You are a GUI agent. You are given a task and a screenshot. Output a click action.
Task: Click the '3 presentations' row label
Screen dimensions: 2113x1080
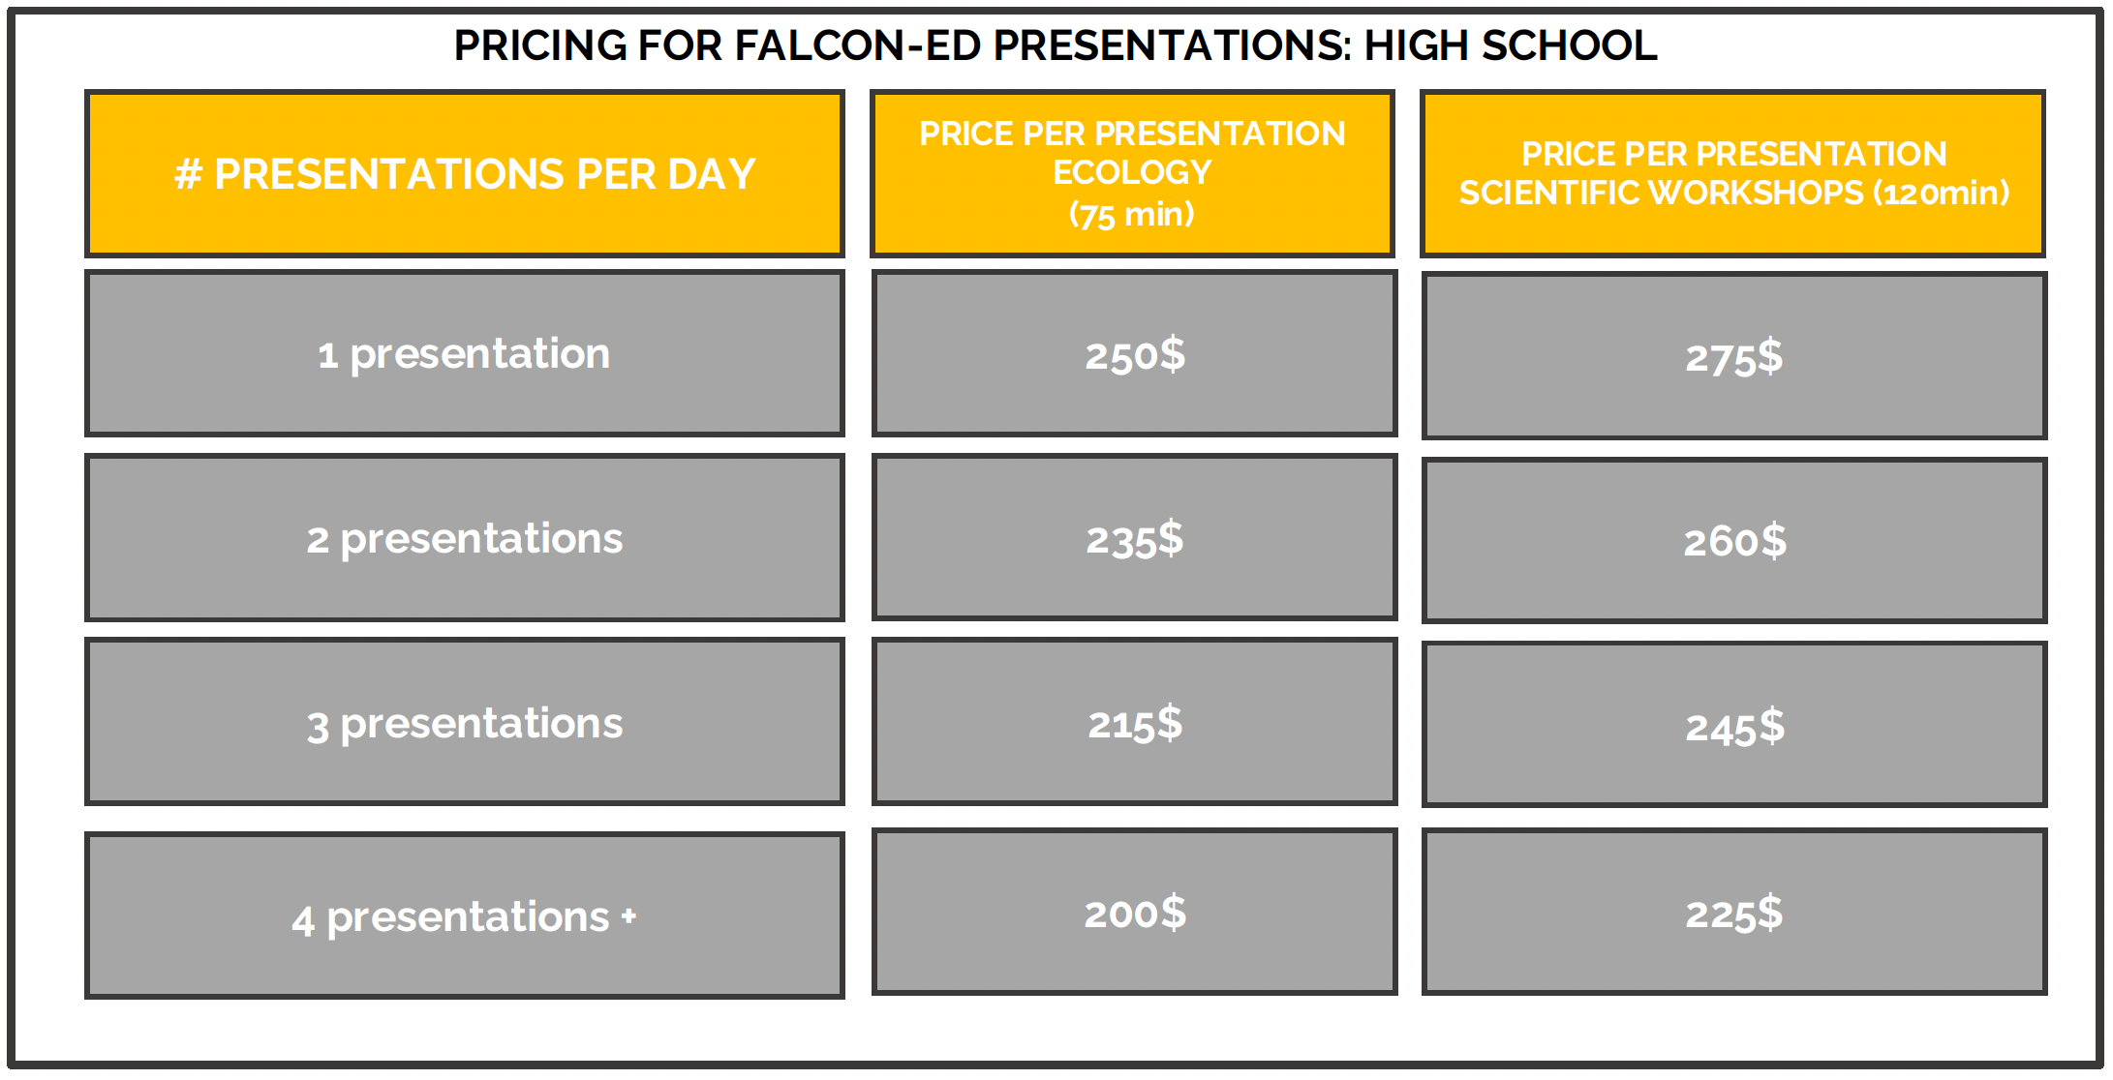tap(465, 724)
